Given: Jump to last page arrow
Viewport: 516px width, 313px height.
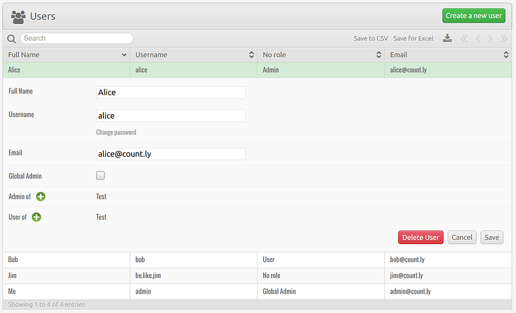Looking at the screenshot, I should [504, 39].
